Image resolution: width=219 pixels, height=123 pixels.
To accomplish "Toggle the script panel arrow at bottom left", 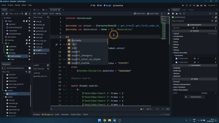I will pyautogui.click(x=51, y=109).
